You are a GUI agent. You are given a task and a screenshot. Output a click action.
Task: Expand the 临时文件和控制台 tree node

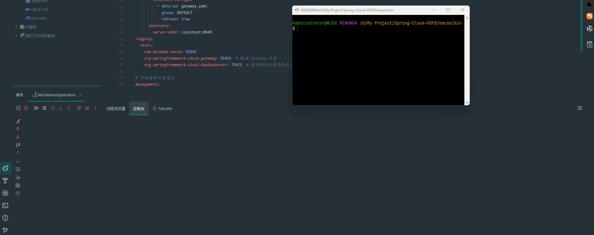(x=16, y=36)
